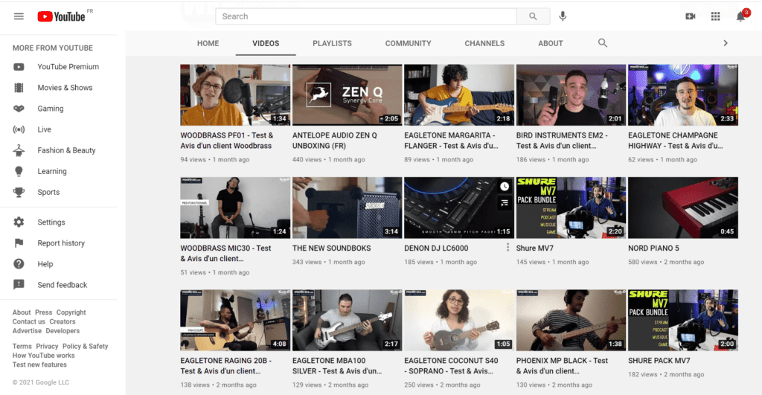Play the WOODBRASS PF01 video thumbnail
The height and width of the screenshot is (395, 762).
(x=235, y=95)
